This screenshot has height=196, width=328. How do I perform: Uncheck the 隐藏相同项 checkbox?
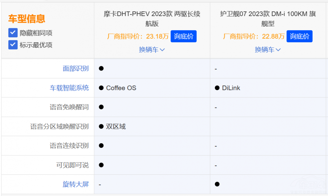[x=13, y=33]
